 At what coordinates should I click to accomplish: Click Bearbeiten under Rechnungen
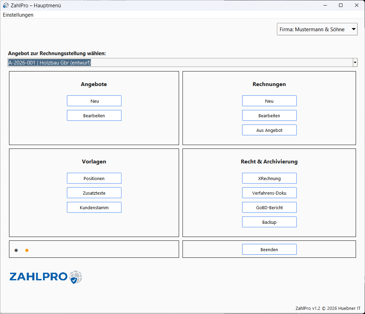click(269, 116)
